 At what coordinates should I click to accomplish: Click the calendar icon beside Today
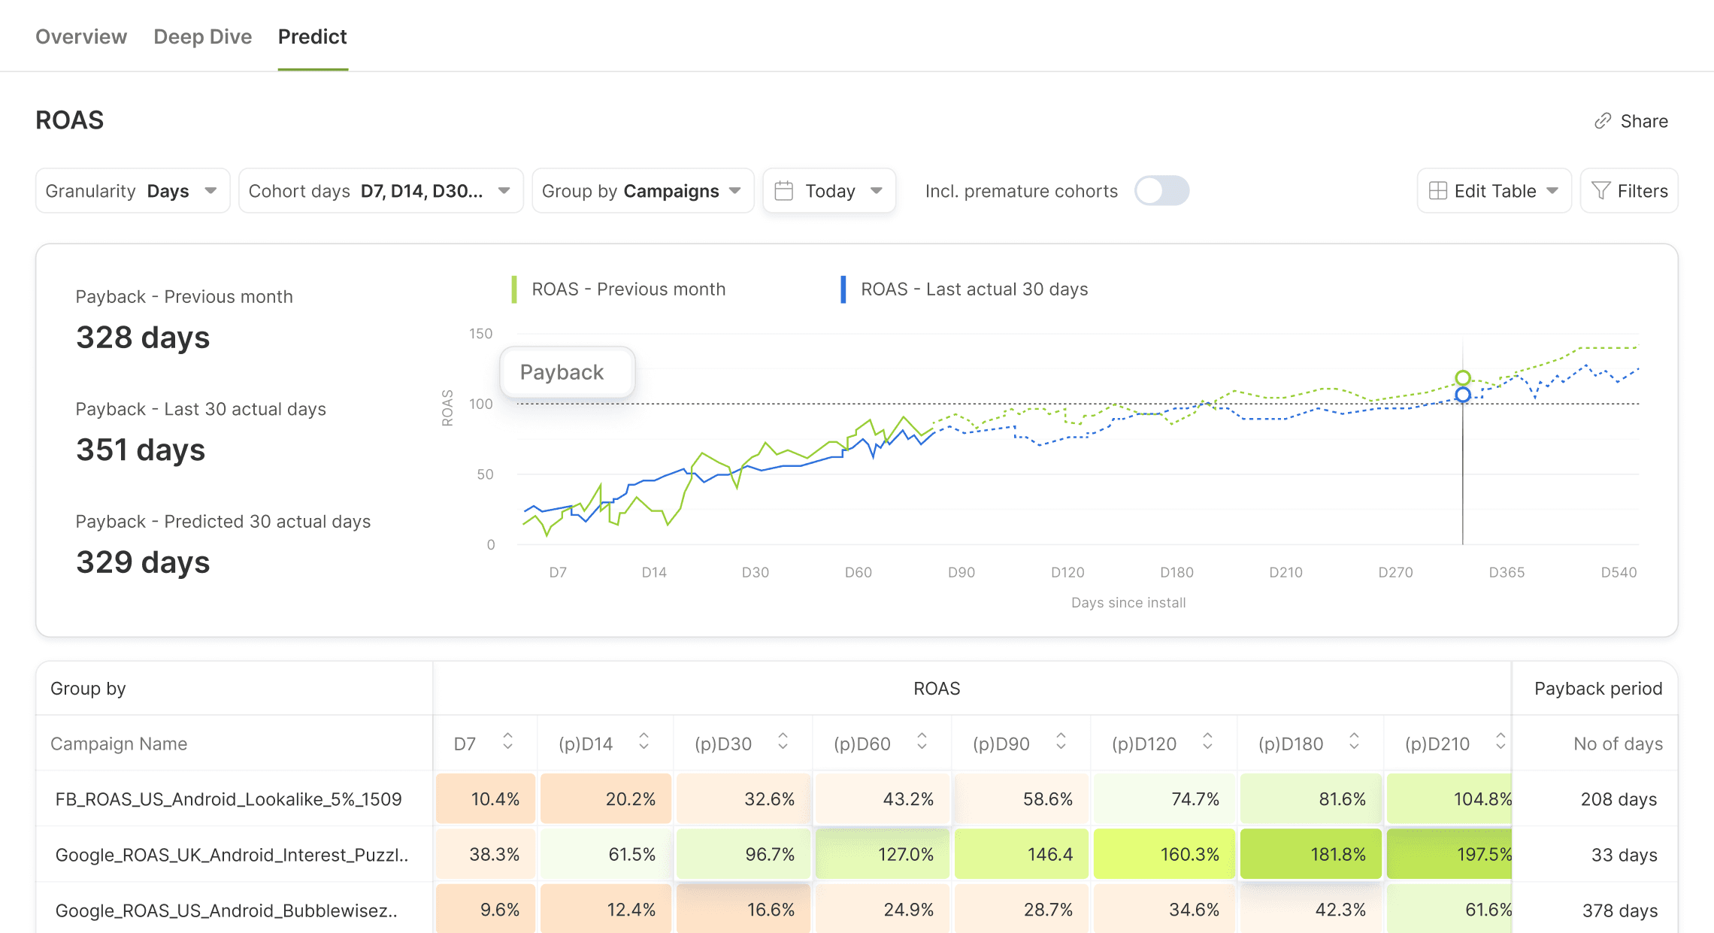pos(784,191)
